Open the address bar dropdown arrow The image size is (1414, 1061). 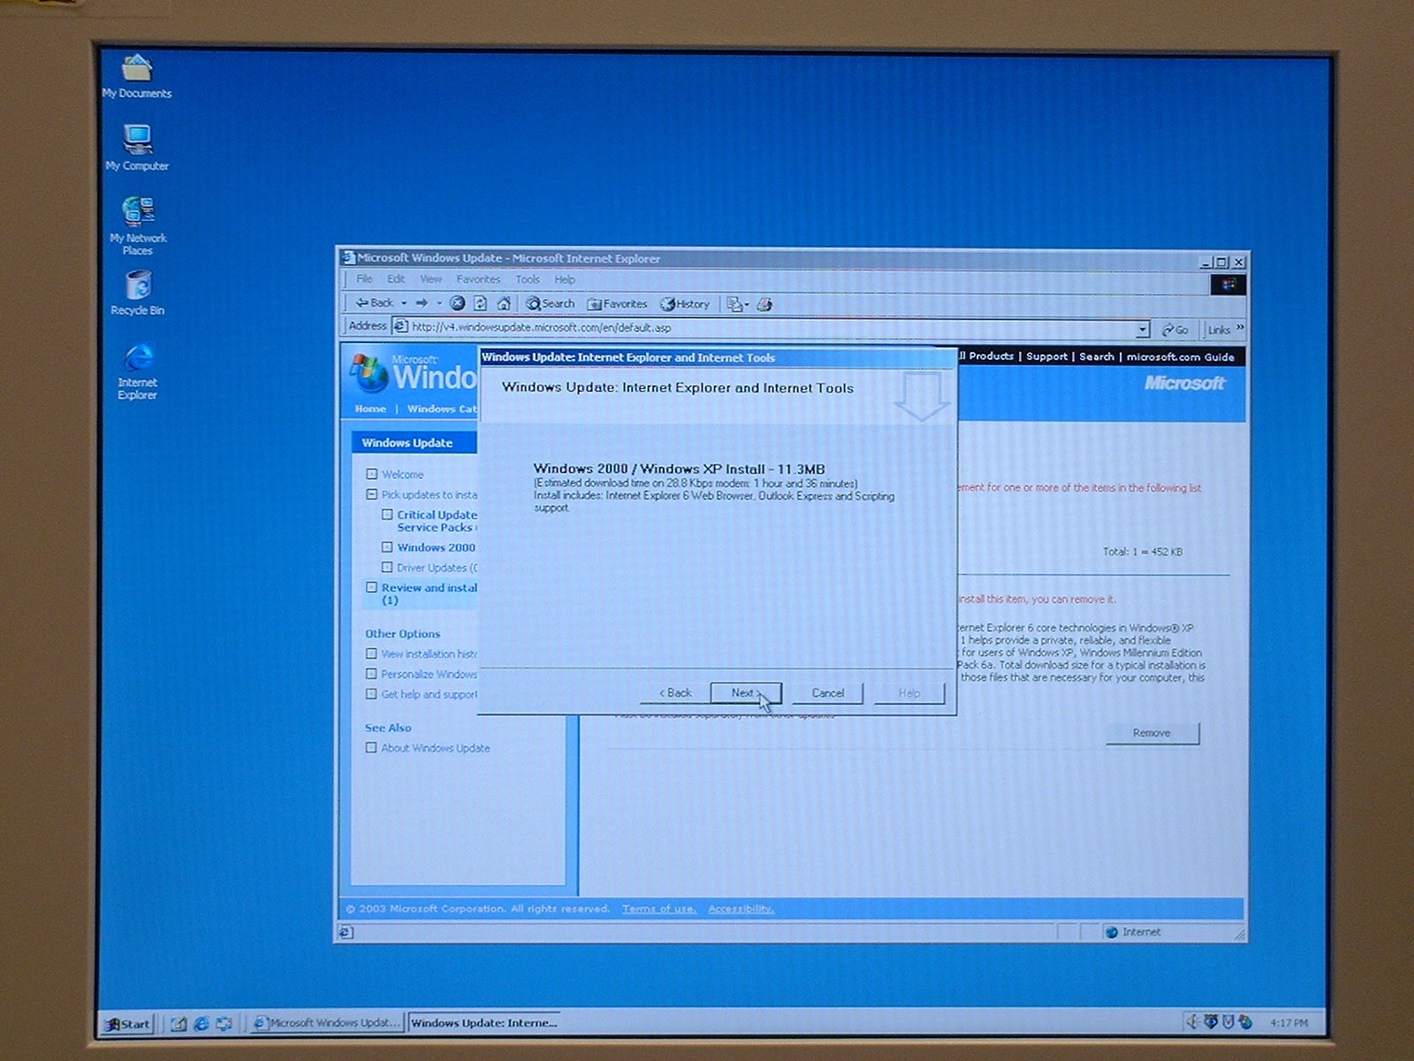click(1142, 329)
